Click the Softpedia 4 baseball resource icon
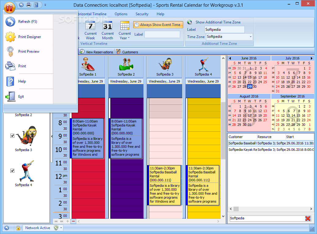The height and width of the screenshot is (234, 317). click(203, 64)
